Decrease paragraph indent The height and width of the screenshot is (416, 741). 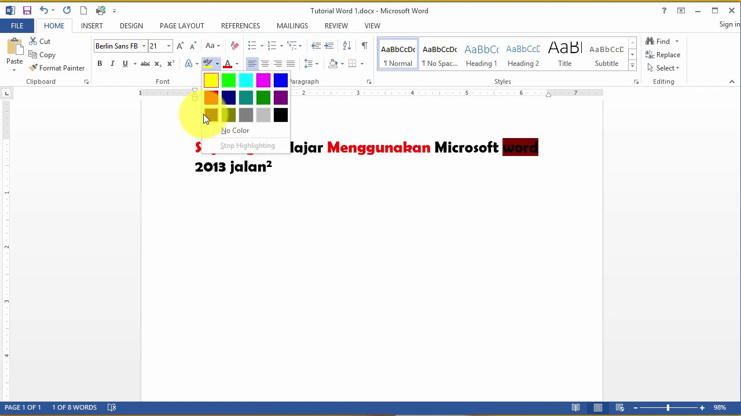point(316,46)
